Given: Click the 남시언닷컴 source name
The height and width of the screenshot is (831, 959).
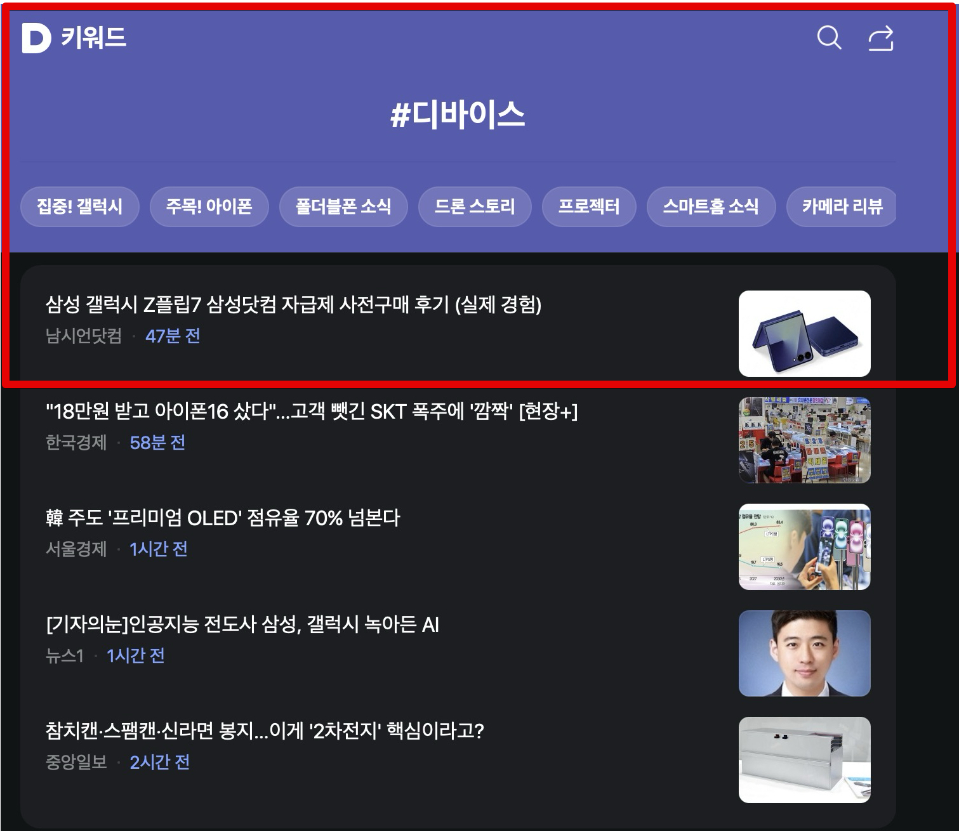Looking at the screenshot, I should (x=84, y=336).
